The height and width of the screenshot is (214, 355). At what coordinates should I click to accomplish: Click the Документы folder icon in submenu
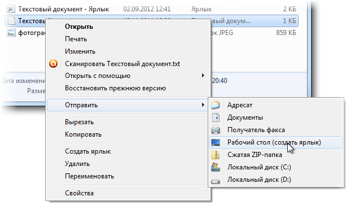coord(216,117)
